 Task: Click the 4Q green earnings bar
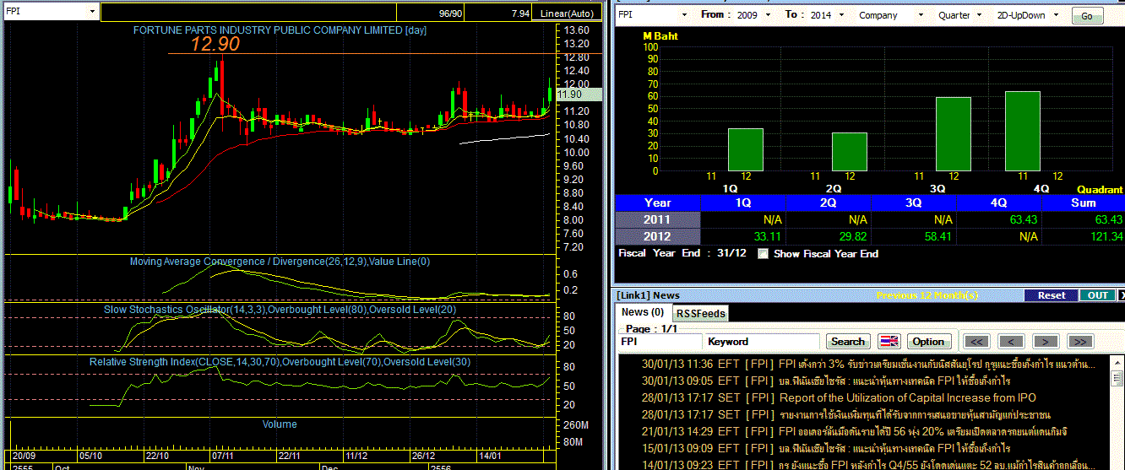coord(1023,131)
